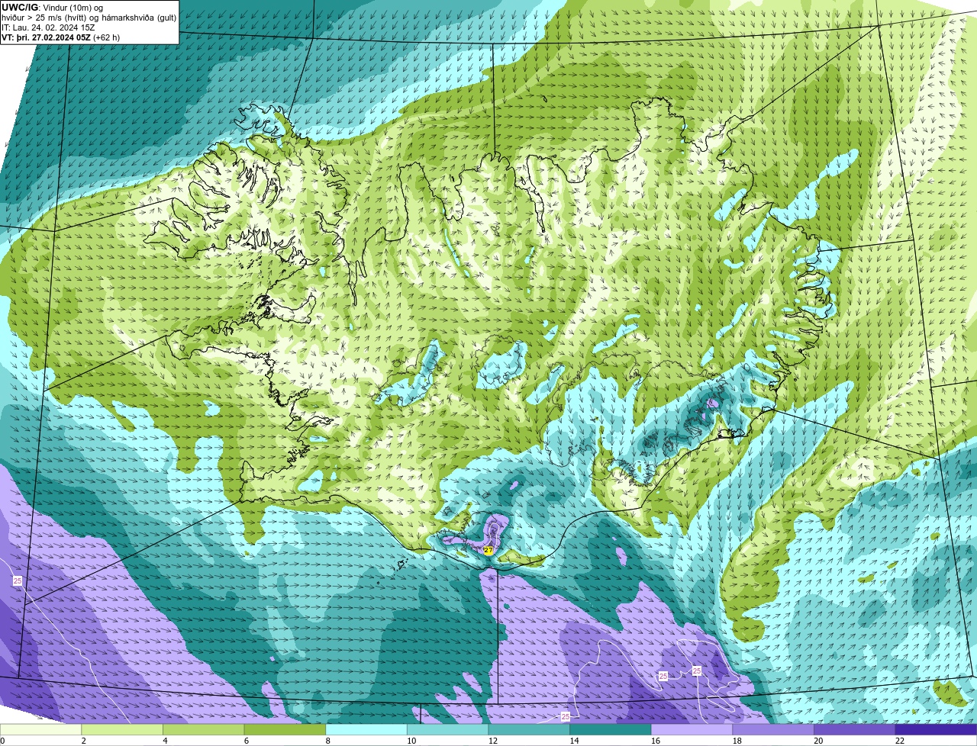The width and height of the screenshot is (977, 746).
Task: Click the "8" tick label on the color scale
Action: tap(327, 741)
